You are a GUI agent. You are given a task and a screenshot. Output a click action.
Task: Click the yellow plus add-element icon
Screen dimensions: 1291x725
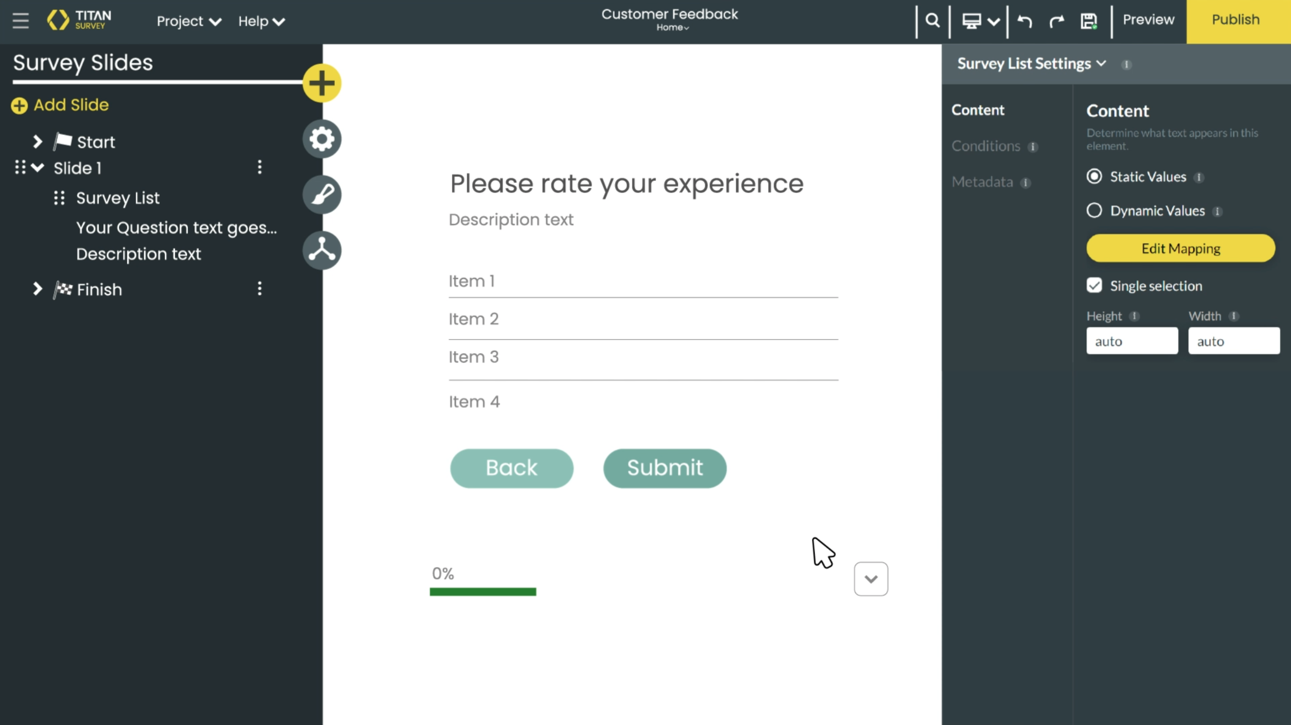321,83
